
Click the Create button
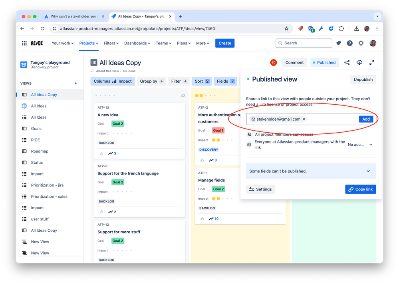pos(225,43)
